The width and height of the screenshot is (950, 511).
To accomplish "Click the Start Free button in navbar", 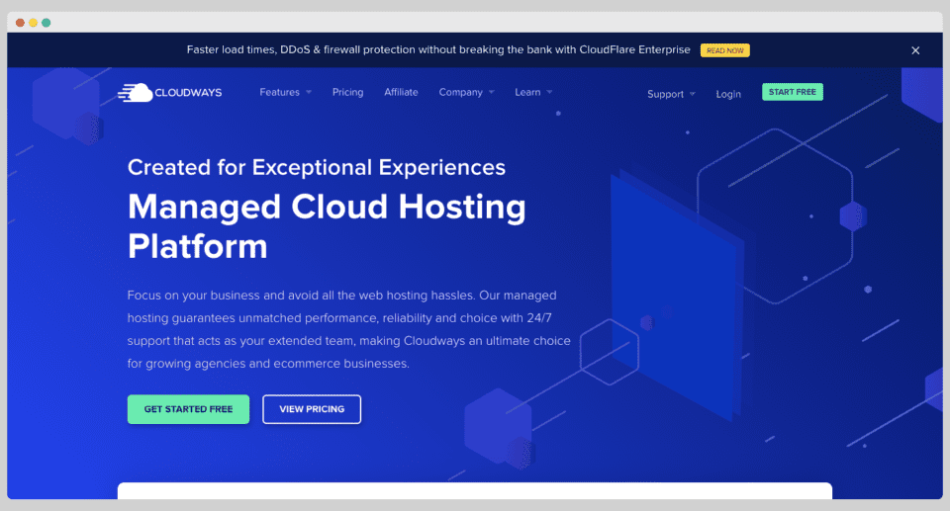I will tap(793, 92).
